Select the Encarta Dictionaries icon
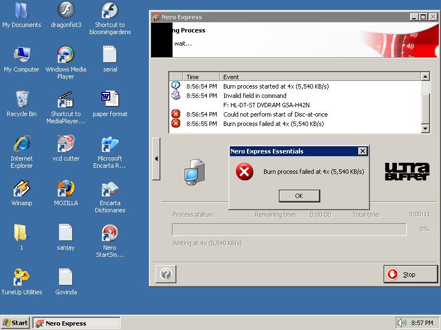The width and height of the screenshot is (441, 330). click(x=110, y=196)
